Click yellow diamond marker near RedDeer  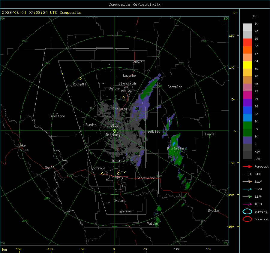click(123, 98)
